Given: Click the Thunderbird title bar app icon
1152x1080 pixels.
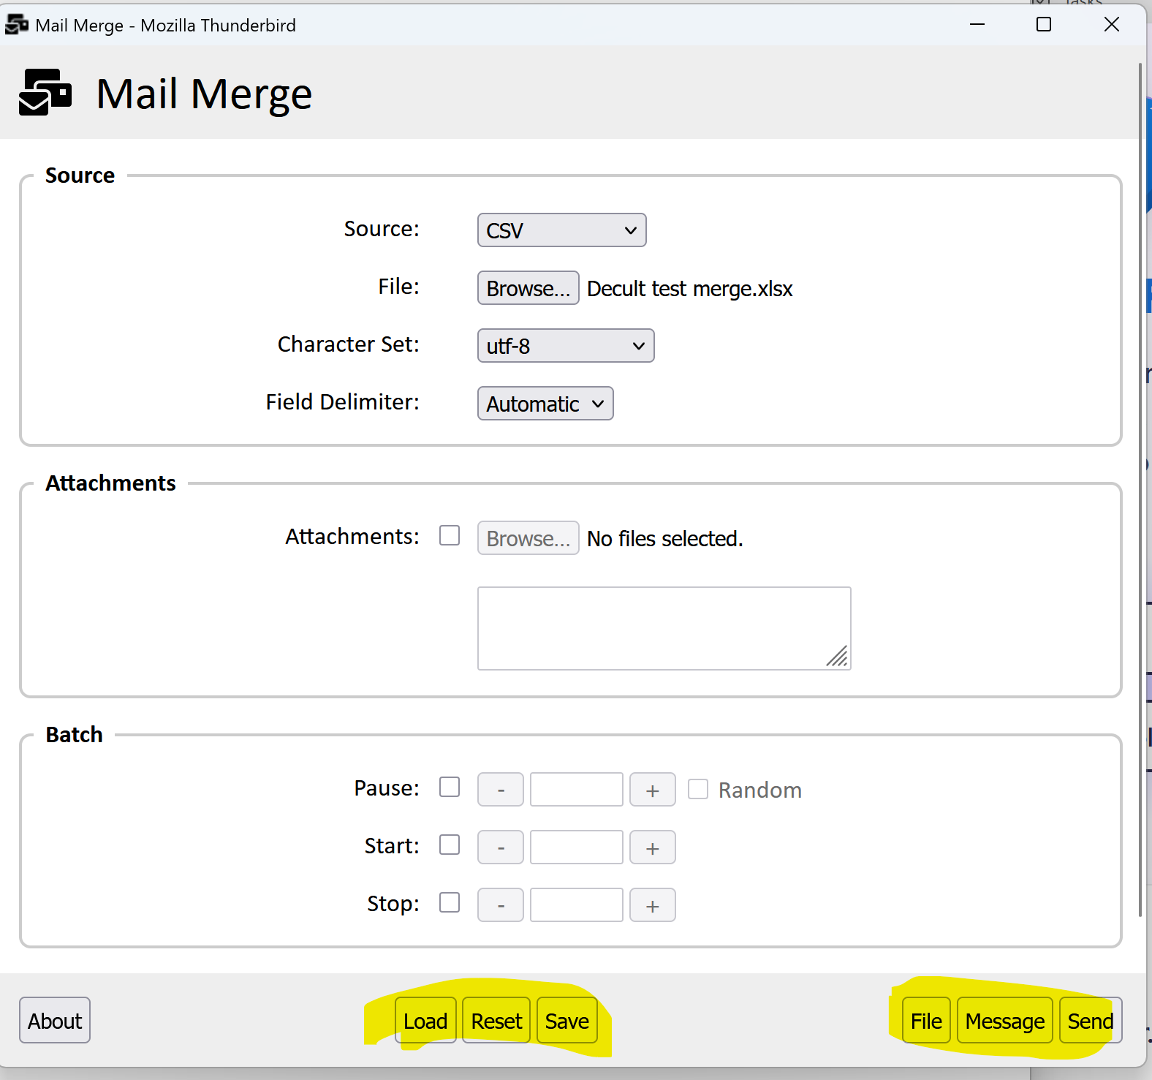Looking at the screenshot, I should tap(16, 25).
